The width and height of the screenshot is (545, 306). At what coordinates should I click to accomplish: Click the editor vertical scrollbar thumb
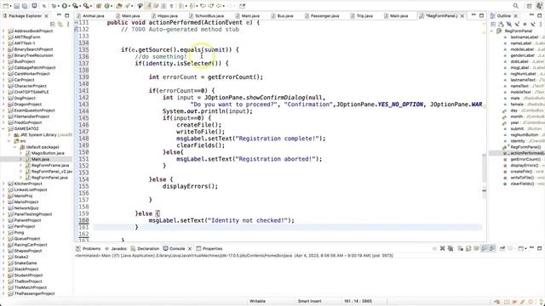coord(484,168)
